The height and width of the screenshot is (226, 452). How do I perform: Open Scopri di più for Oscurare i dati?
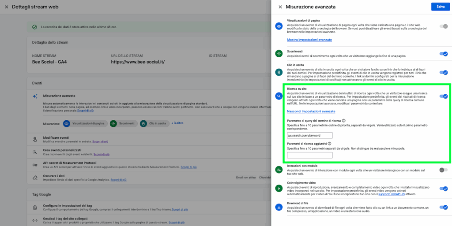[118, 180]
